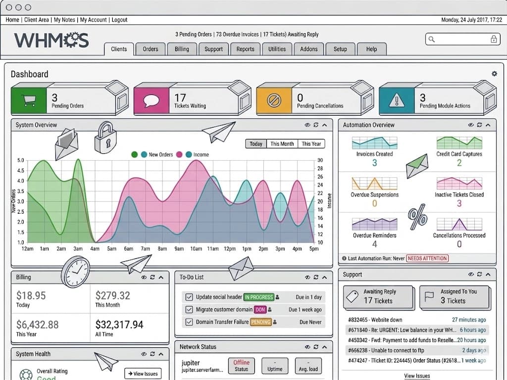
Task: Toggle Domain Transfer Failure checkbox
Action: (189, 322)
